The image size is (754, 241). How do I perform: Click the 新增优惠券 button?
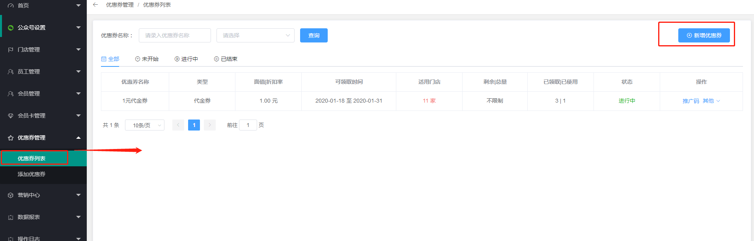coord(704,35)
